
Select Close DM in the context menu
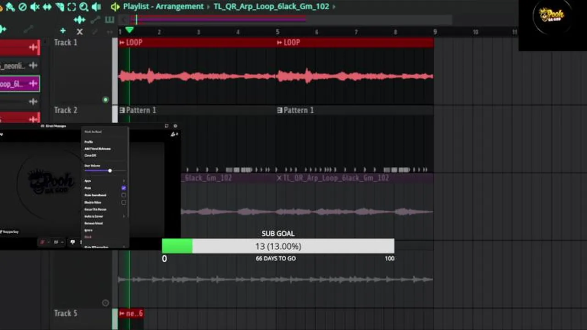(x=90, y=155)
